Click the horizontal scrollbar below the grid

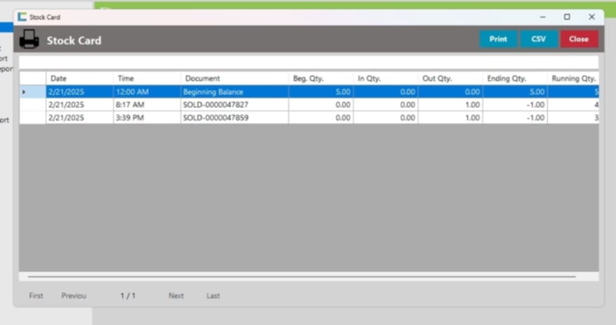(302, 277)
